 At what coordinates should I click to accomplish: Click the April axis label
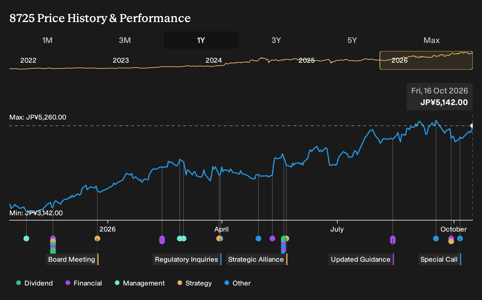(221, 229)
